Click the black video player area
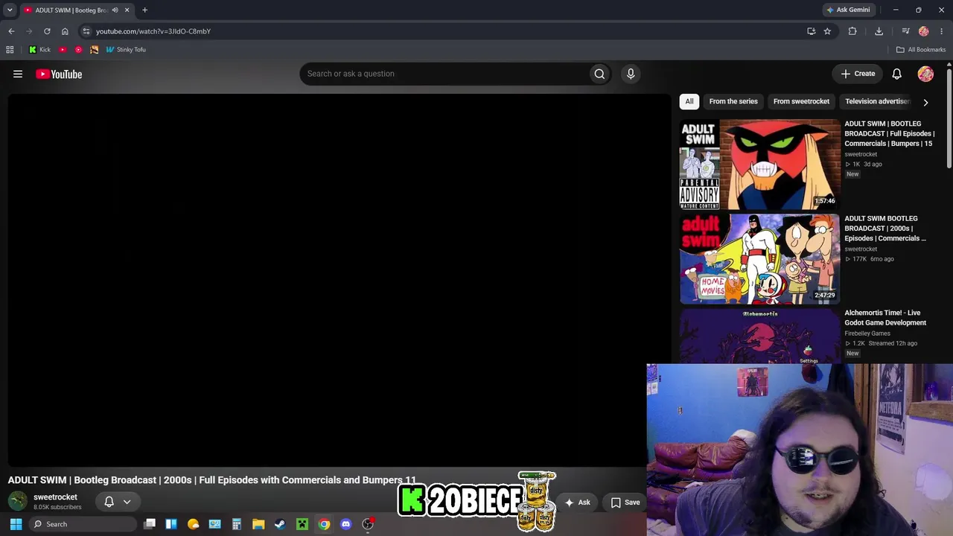953x536 pixels. pyautogui.click(x=340, y=280)
